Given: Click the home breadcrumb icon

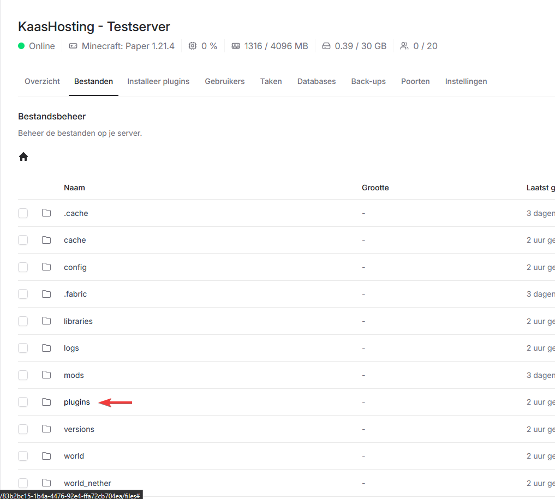Looking at the screenshot, I should (x=23, y=157).
